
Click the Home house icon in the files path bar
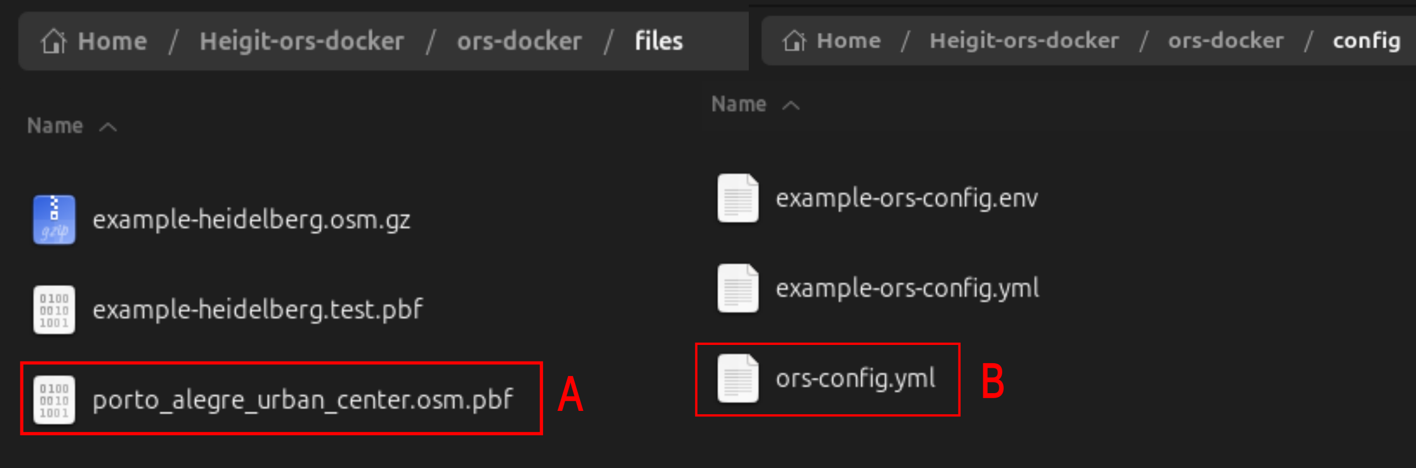tap(54, 41)
